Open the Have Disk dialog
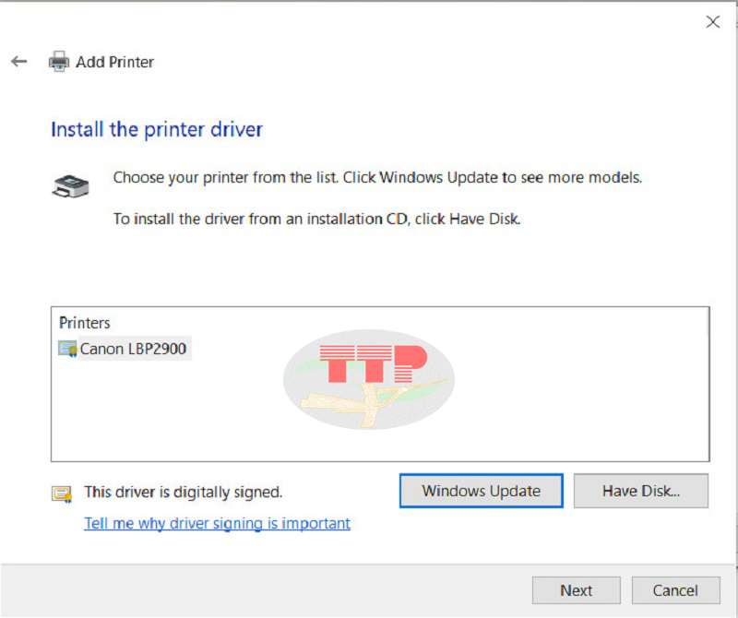This screenshot has width=738, height=618. click(x=640, y=491)
